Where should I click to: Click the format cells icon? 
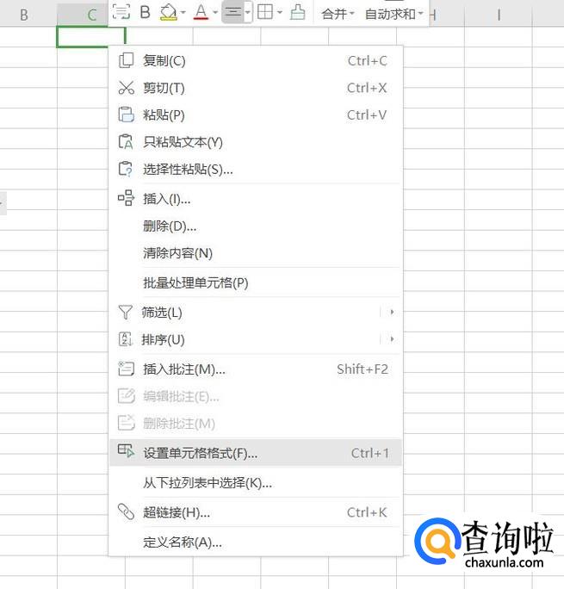pos(126,450)
